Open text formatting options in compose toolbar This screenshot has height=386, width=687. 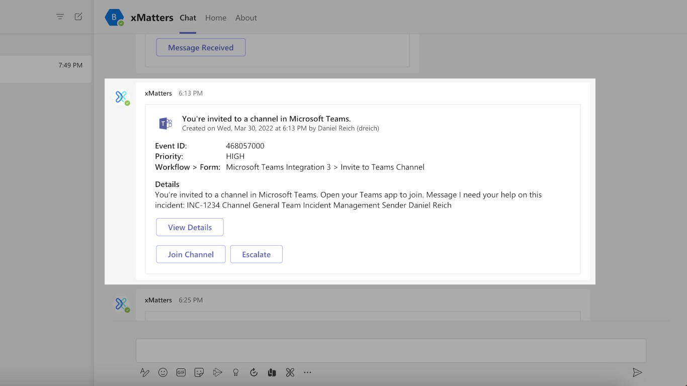(x=144, y=372)
